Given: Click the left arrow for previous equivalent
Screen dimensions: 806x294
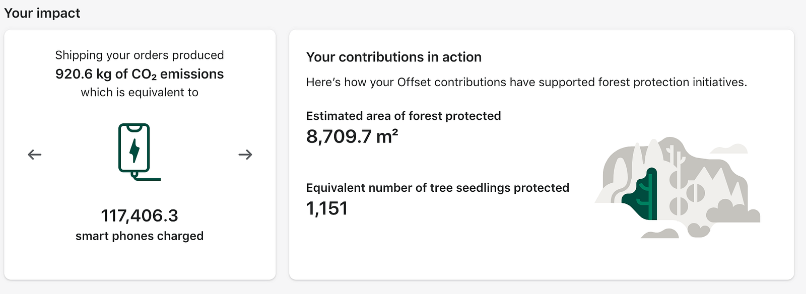Looking at the screenshot, I should pyautogui.click(x=35, y=155).
